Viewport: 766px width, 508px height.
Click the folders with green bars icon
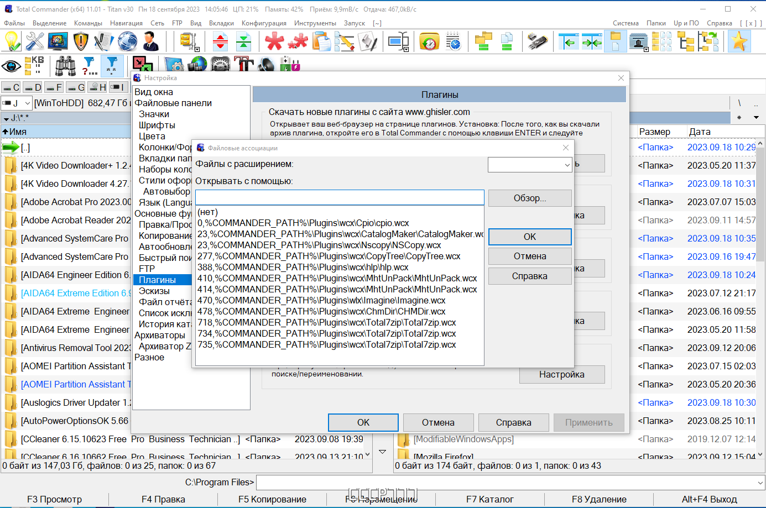pos(483,41)
